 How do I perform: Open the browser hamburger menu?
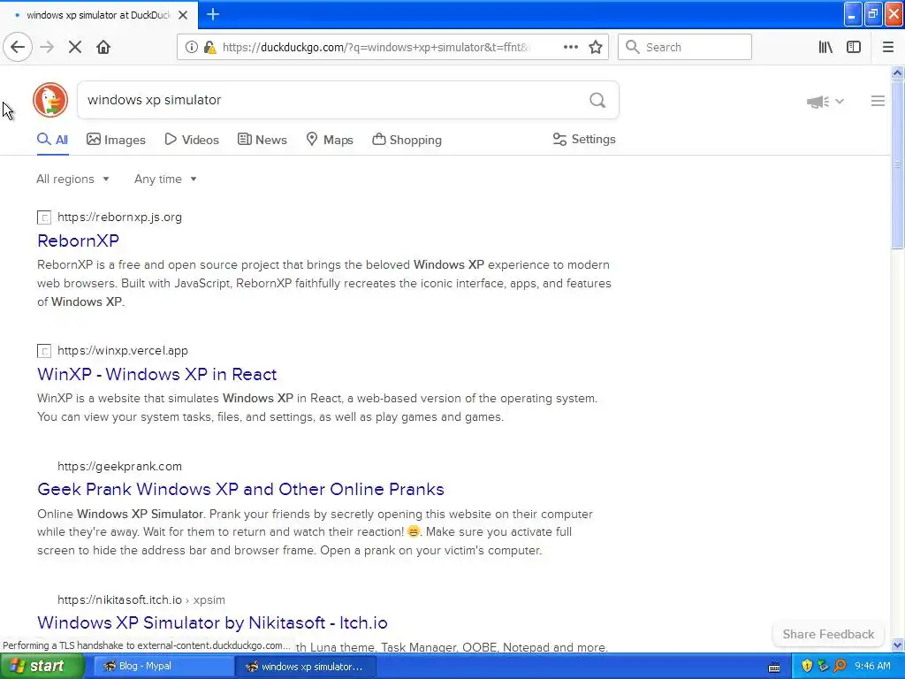tap(887, 47)
